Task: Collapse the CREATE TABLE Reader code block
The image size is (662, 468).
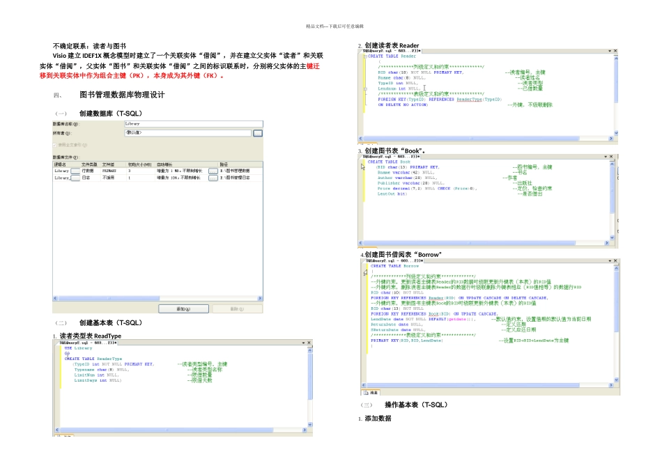Action: (x=365, y=56)
